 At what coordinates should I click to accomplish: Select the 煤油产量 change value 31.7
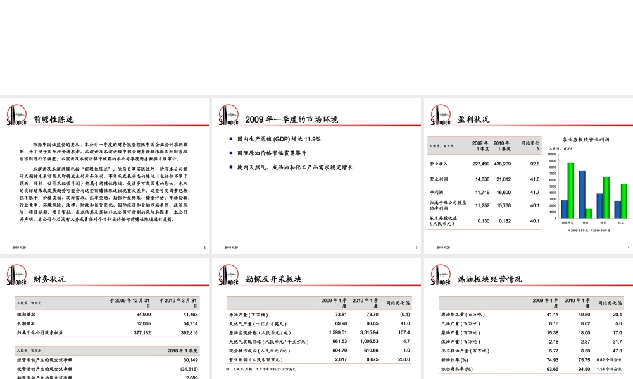(617, 342)
